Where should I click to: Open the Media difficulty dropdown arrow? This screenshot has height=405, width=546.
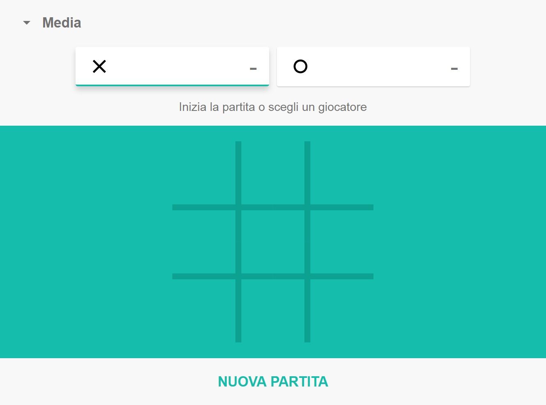[27, 23]
